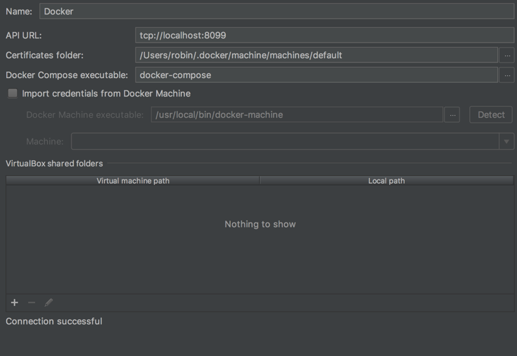Image resolution: width=517 pixels, height=356 pixels.
Task: Browse for Docker Compose executable with ellipsis button
Action: 507,75
